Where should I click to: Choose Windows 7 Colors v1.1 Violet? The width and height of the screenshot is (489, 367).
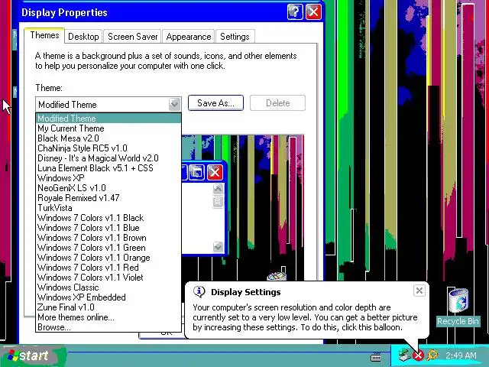point(108,278)
